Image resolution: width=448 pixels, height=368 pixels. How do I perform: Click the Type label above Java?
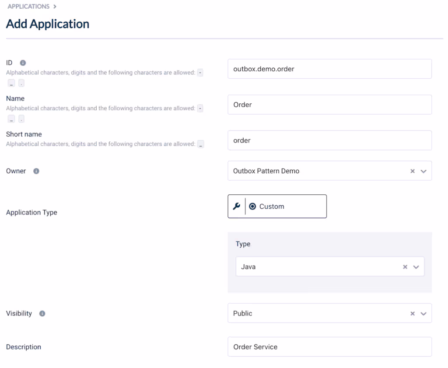tap(243, 244)
